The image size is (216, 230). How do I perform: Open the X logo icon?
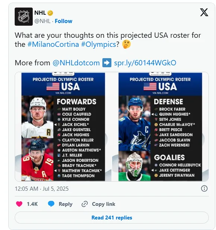tap(204, 12)
